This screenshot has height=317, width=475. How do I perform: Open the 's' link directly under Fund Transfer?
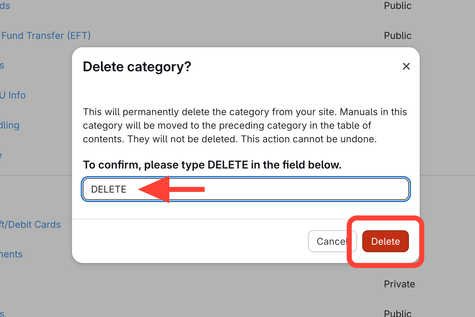2,65
